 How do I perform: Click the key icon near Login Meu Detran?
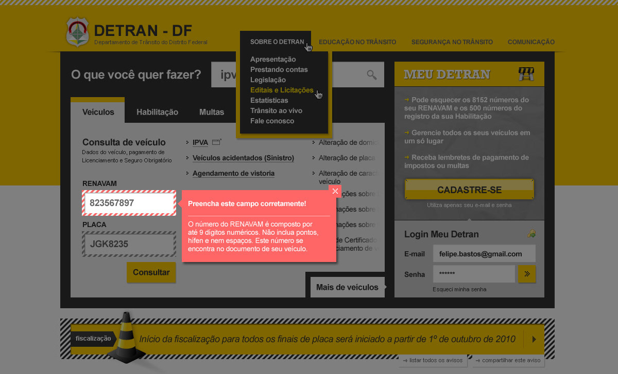pos(531,234)
